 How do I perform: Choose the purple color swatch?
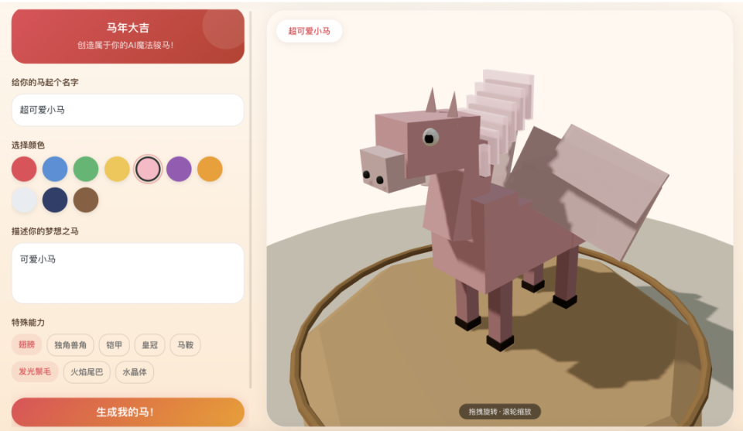coord(179,169)
